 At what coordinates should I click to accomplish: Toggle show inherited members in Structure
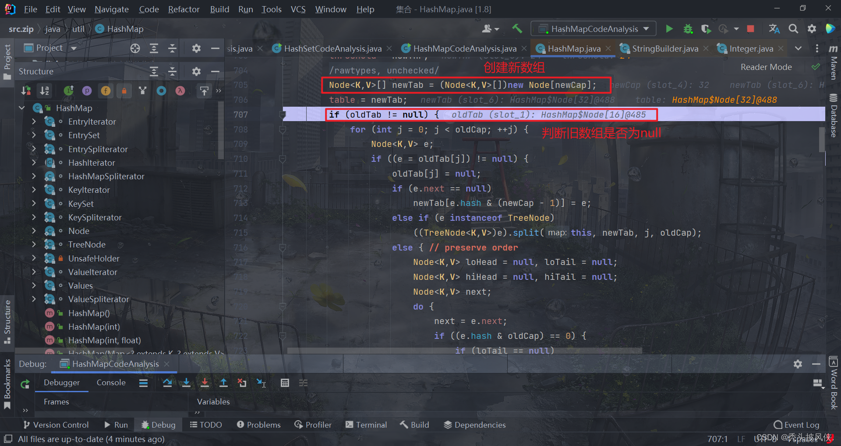click(x=68, y=91)
